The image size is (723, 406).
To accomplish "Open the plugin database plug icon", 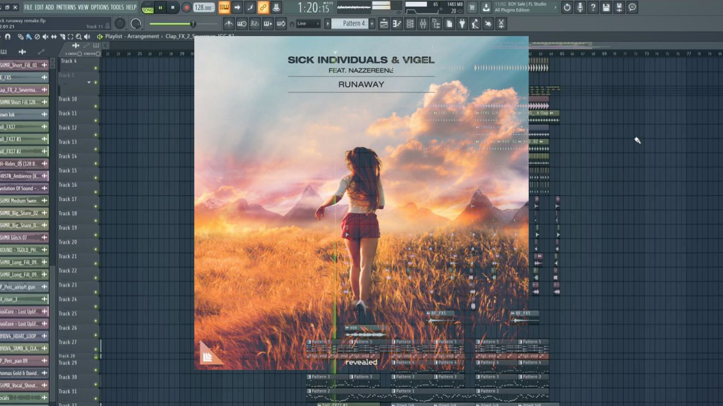I will point(462,24).
